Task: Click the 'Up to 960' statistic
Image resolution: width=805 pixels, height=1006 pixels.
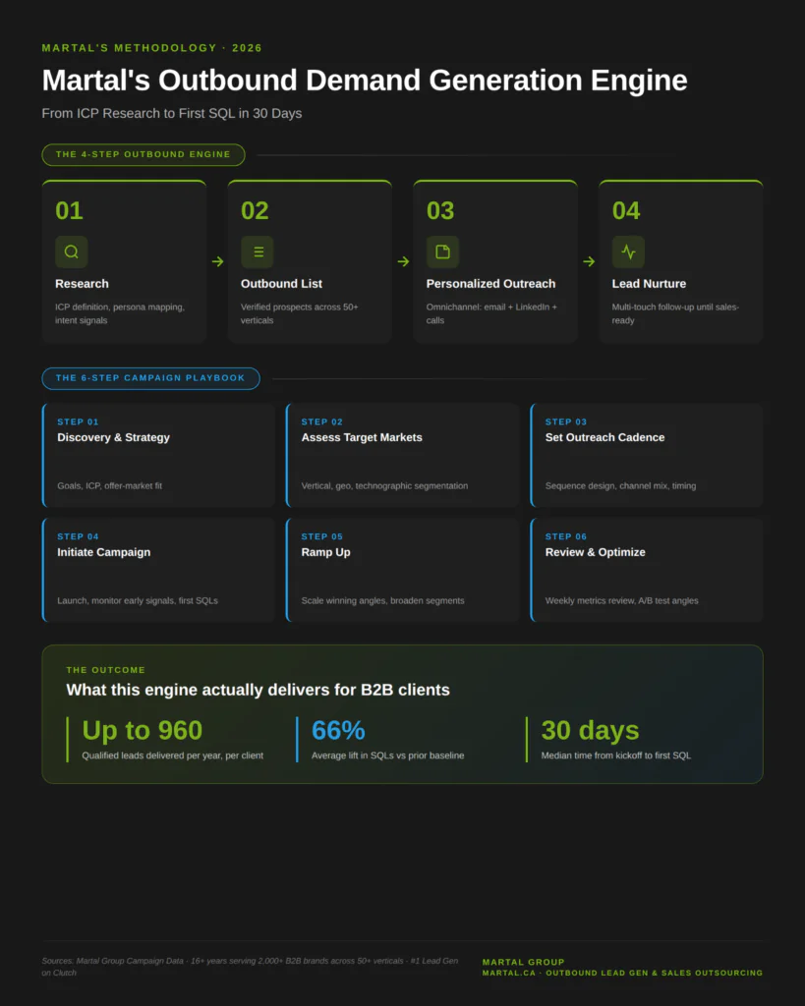Action: click(x=142, y=730)
